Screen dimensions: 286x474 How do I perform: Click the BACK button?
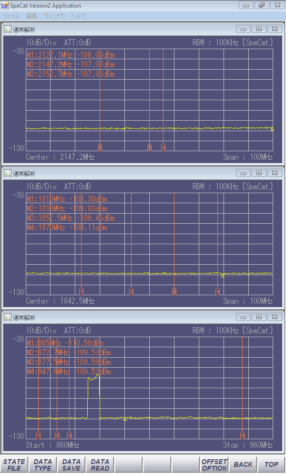(x=243, y=465)
